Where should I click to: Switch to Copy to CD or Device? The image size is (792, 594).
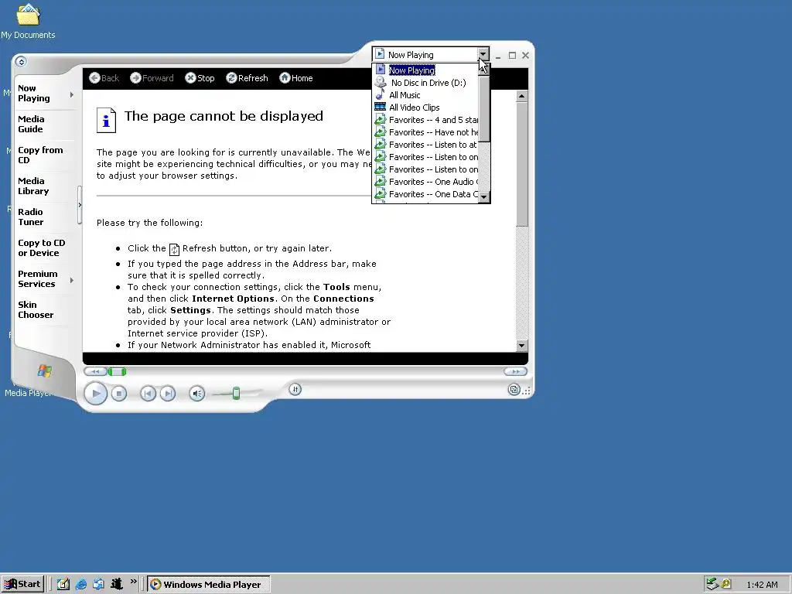point(42,248)
